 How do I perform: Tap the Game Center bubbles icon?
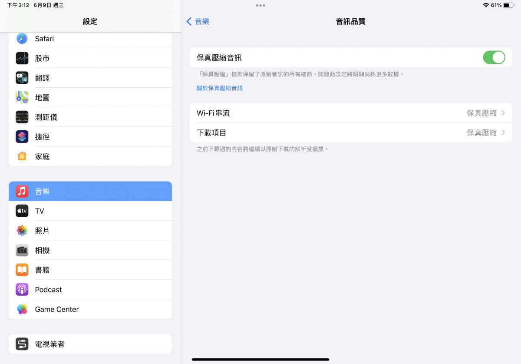[22, 309]
